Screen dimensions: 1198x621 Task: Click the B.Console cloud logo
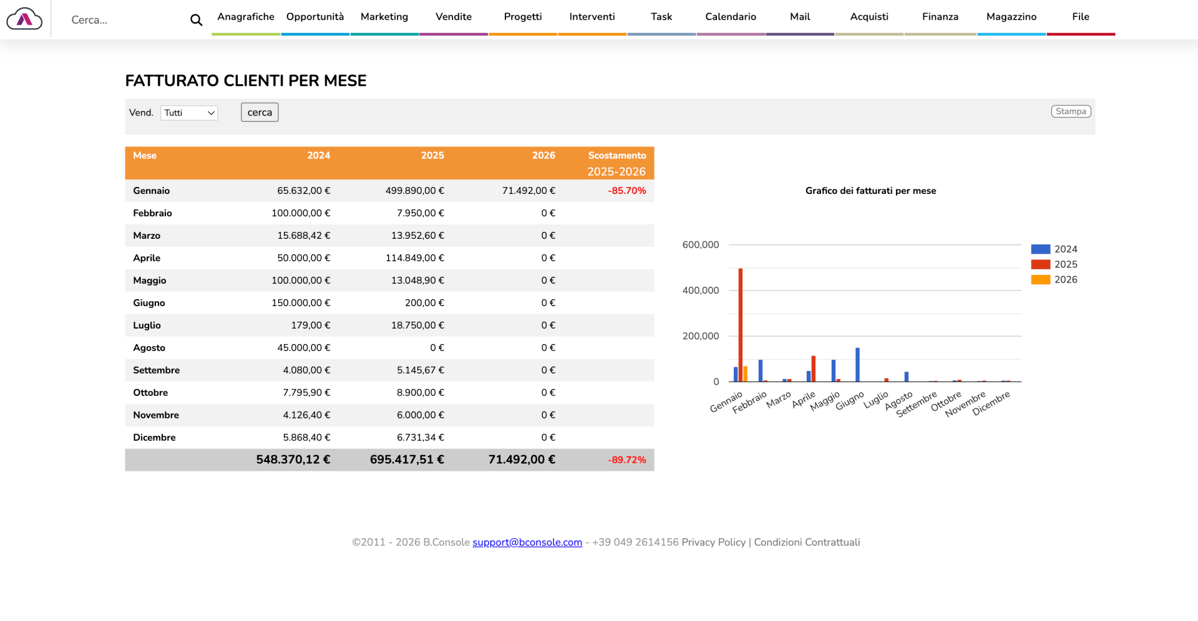coord(24,19)
